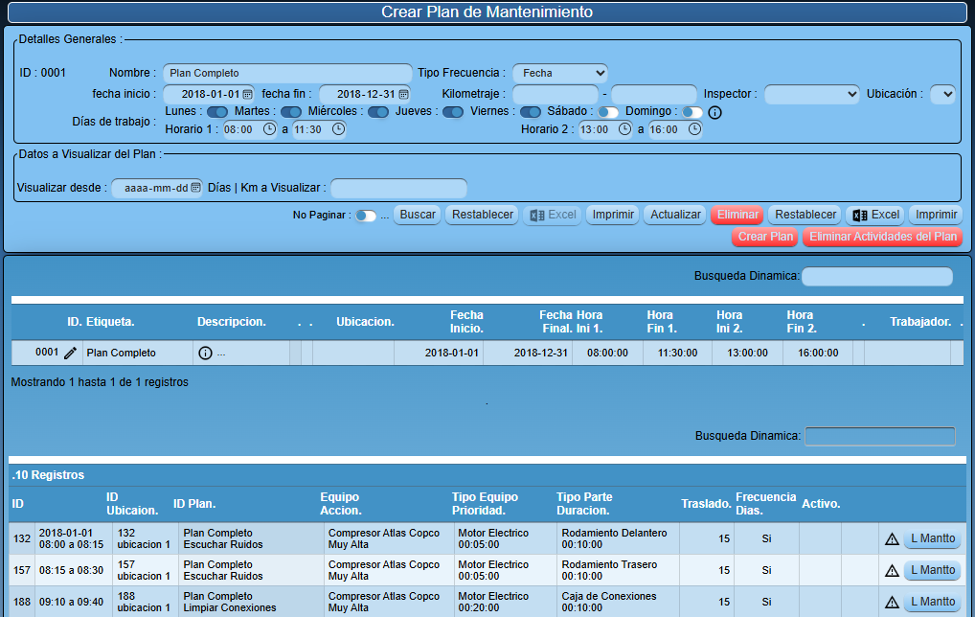Click 'Limpiar Conexiones' text in row 188
Screen dimensions: 975x617
click(x=230, y=608)
